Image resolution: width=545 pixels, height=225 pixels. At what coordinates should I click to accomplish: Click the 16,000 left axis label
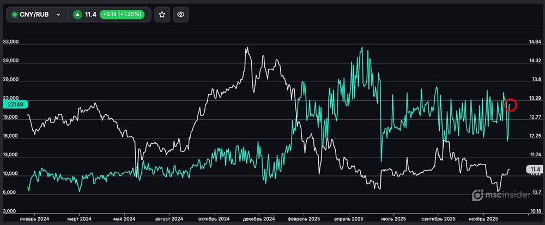[x=10, y=136]
